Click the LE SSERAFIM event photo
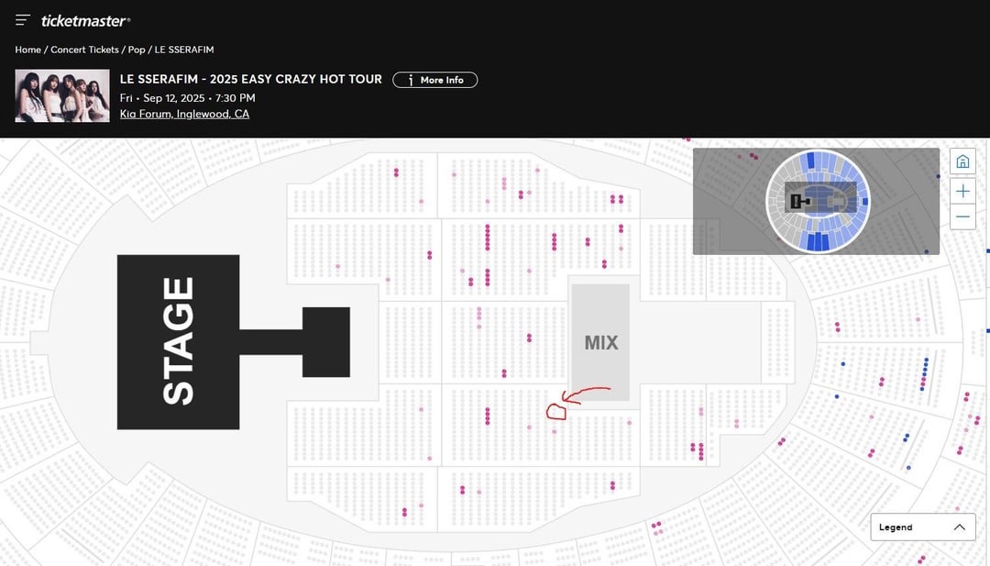The width and height of the screenshot is (990, 566). [62, 96]
